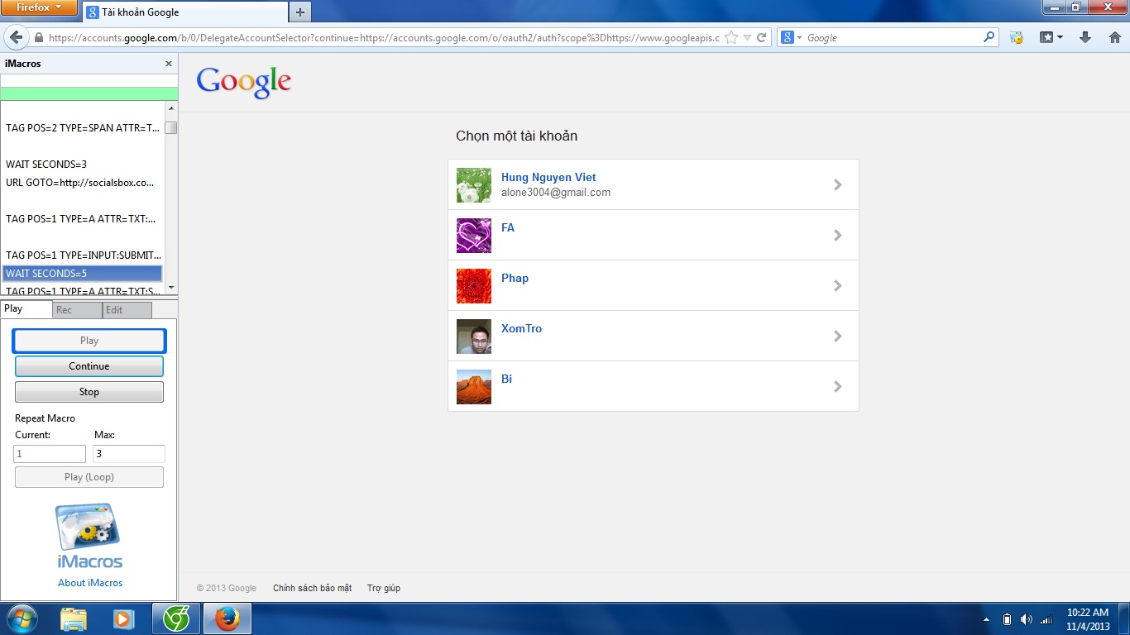Switch to the Edit tab in iMacros
Viewport: 1130px width, 635px height.
coord(127,310)
